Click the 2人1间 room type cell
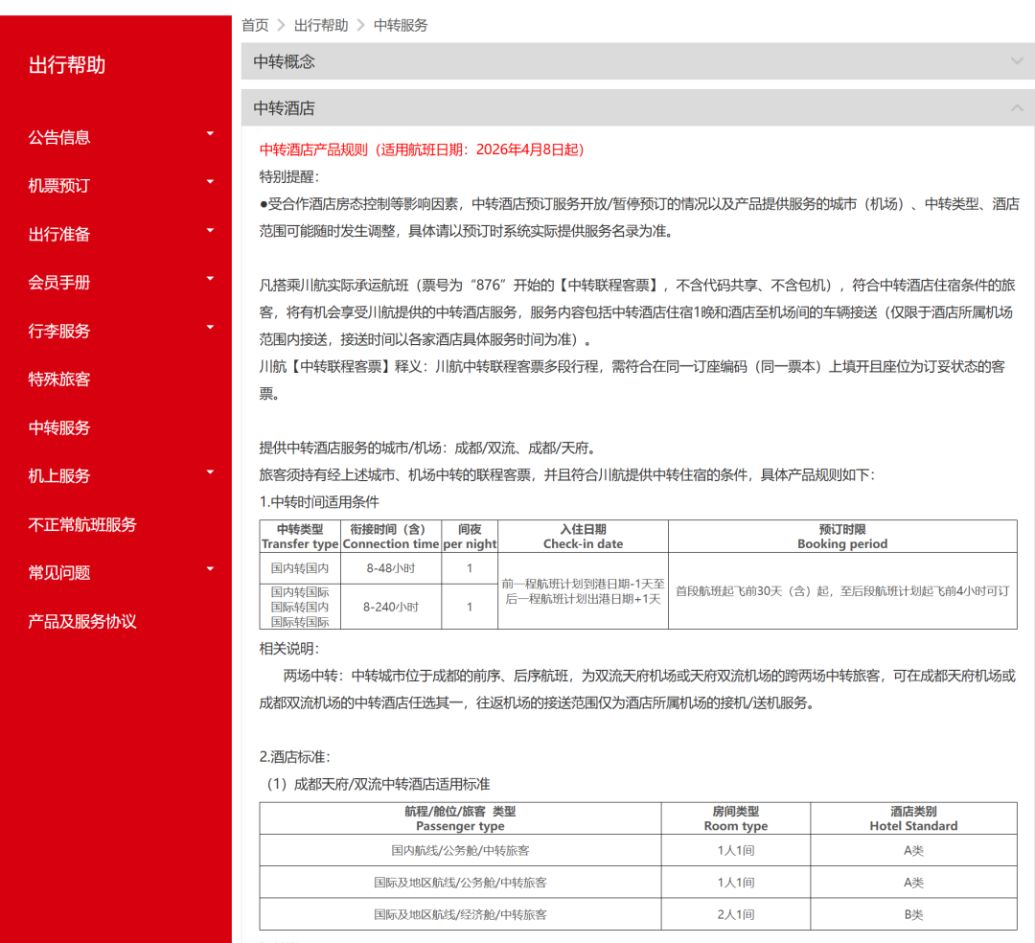The height and width of the screenshot is (943, 1035). 736,914
